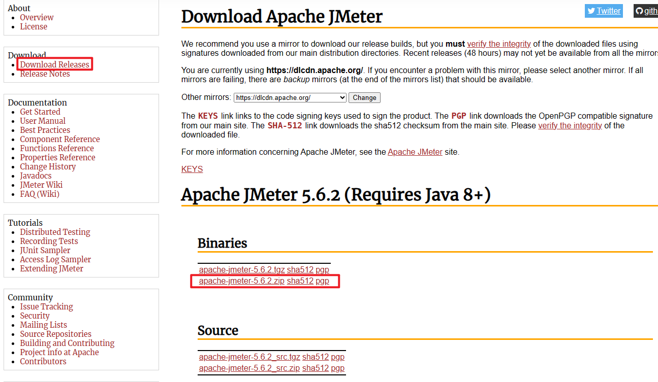Image resolution: width=658 pixels, height=382 pixels.
Task: Click pgp link for binary tgz
Action: click(x=322, y=270)
